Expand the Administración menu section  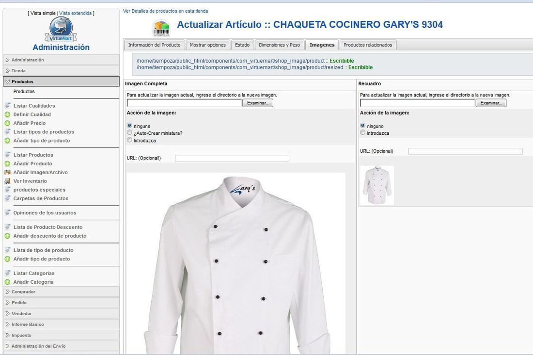click(x=61, y=60)
